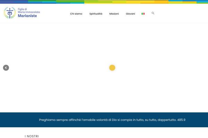This screenshot has height=138, width=208.
Task: Open the Spiritualità menu
Action: pyautogui.click(x=96, y=14)
